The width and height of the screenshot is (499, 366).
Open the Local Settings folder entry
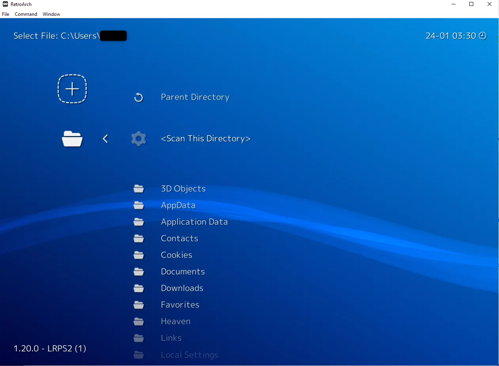[189, 355]
